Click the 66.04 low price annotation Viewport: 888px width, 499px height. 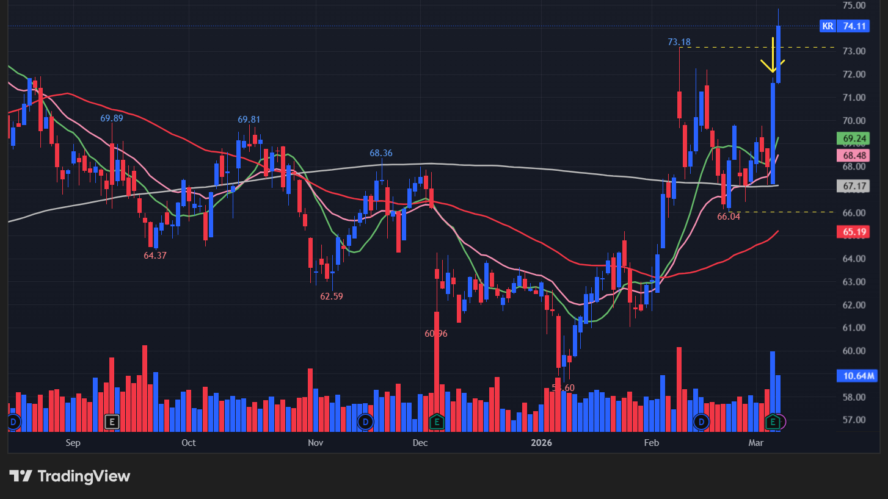pos(728,216)
